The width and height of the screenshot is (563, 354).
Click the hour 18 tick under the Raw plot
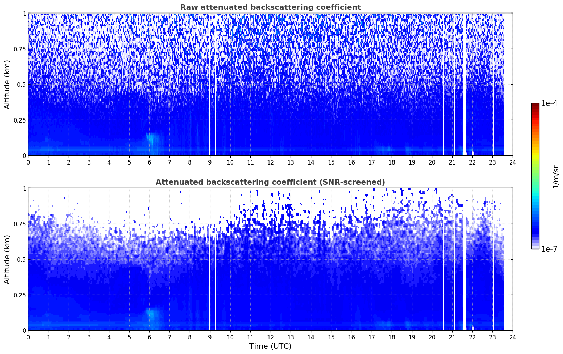pyautogui.click(x=391, y=162)
